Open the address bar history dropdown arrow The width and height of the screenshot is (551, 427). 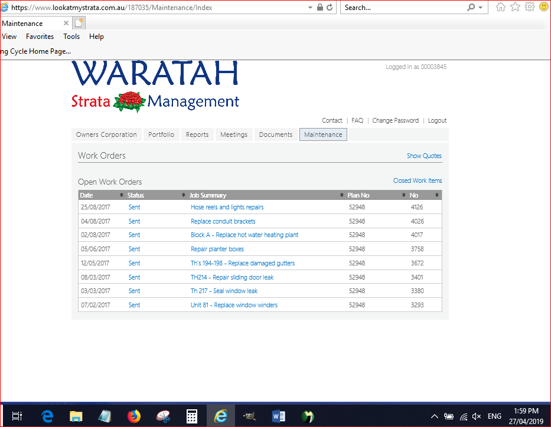pos(310,7)
